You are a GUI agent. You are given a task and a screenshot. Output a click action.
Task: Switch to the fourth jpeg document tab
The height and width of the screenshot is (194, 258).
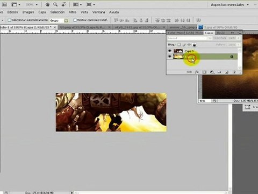pyautogui.click(x=183, y=27)
